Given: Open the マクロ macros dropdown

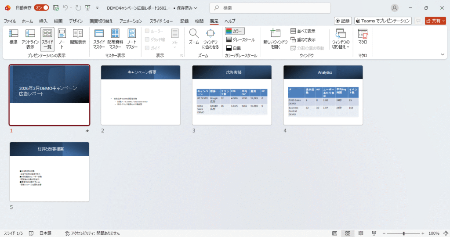Looking at the screenshot, I should (x=363, y=38).
